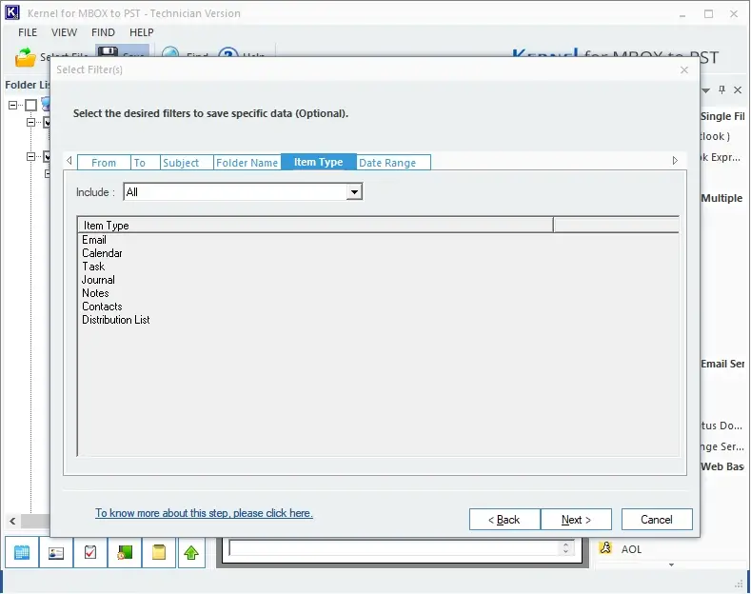
Task: Switch to the From filter tab
Action: pyautogui.click(x=104, y=163)
